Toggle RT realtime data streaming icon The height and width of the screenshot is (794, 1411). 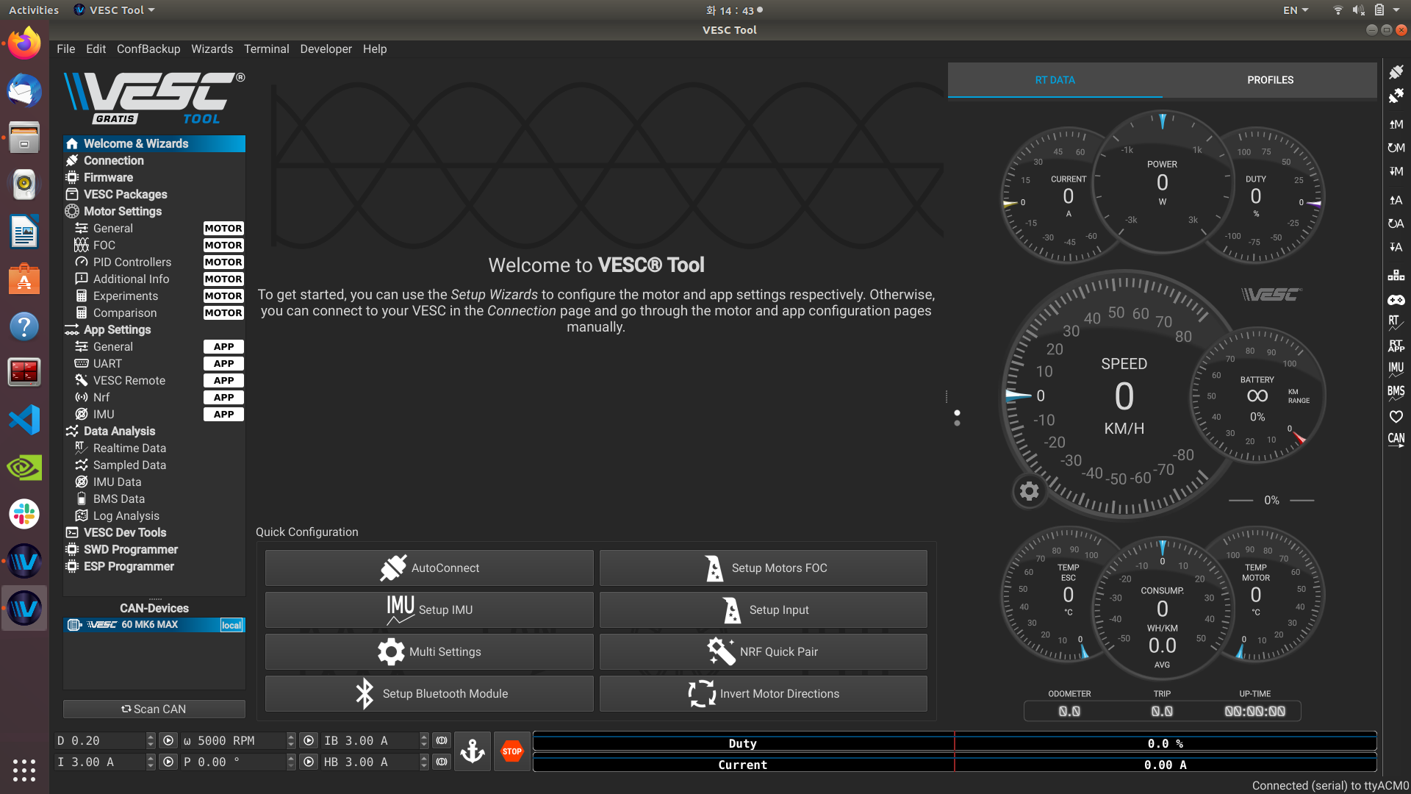point(1396,322)
